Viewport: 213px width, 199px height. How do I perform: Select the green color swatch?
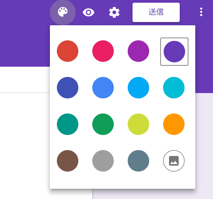(x=103, y=124)
